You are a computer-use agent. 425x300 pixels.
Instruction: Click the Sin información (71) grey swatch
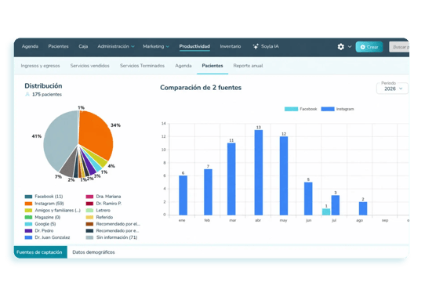[x=89, y=237]
